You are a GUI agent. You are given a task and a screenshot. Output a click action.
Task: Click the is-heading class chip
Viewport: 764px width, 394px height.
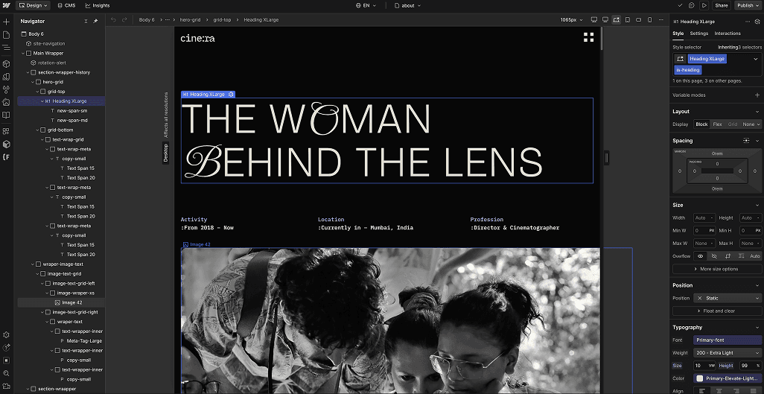tap(688, 70)
